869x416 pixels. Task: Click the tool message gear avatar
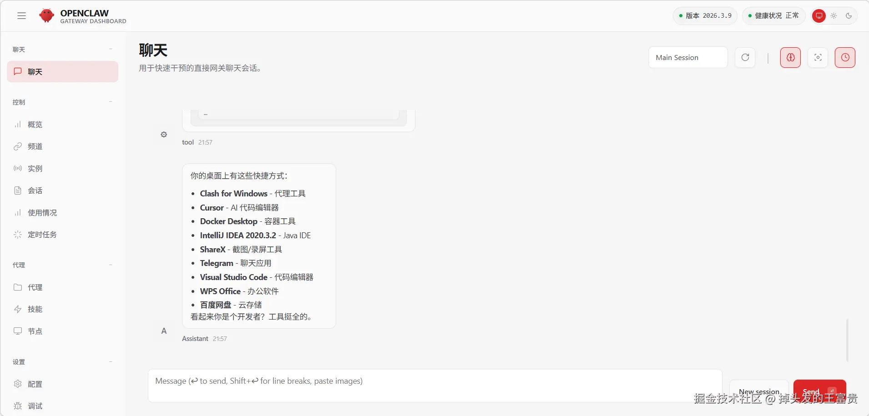[x=164, y=135]
